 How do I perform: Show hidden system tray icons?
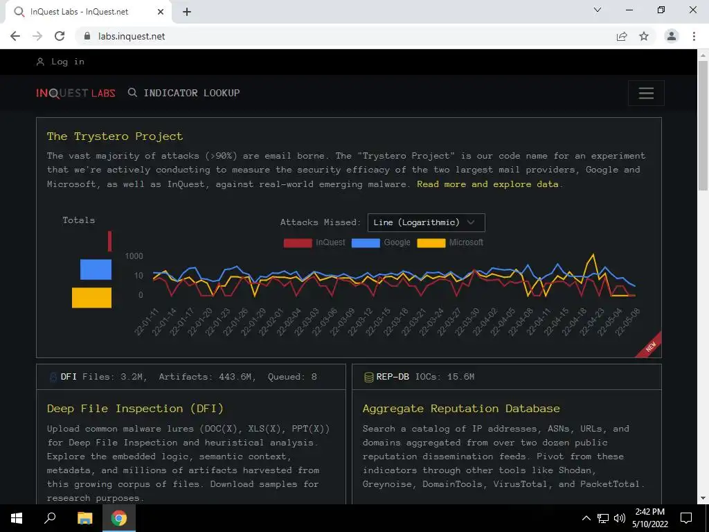click(586, 518)
